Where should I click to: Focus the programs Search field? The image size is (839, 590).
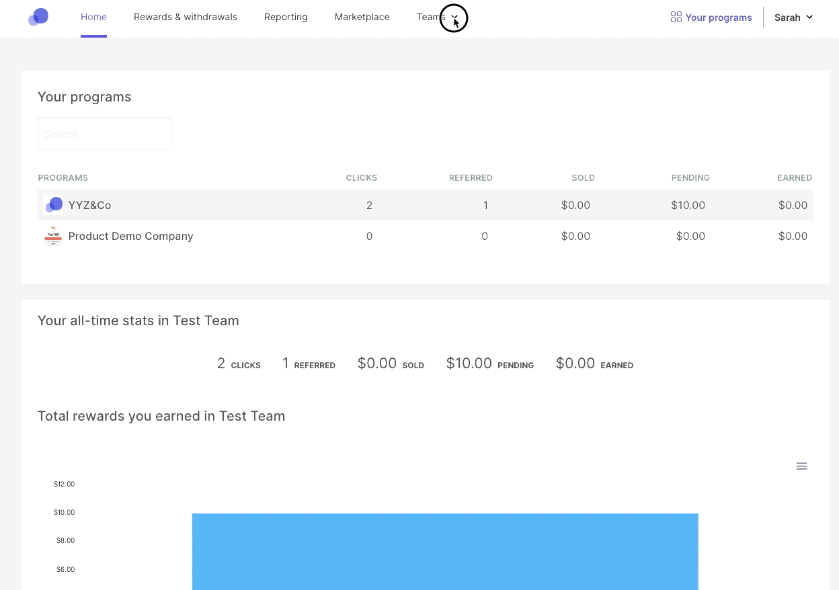click(x=105, y=134)
